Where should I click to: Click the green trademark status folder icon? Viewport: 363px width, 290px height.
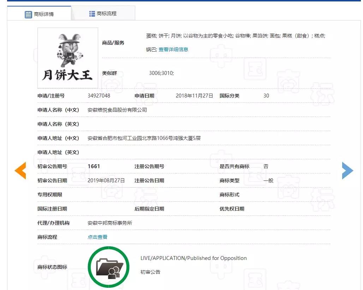pos(108,267)
